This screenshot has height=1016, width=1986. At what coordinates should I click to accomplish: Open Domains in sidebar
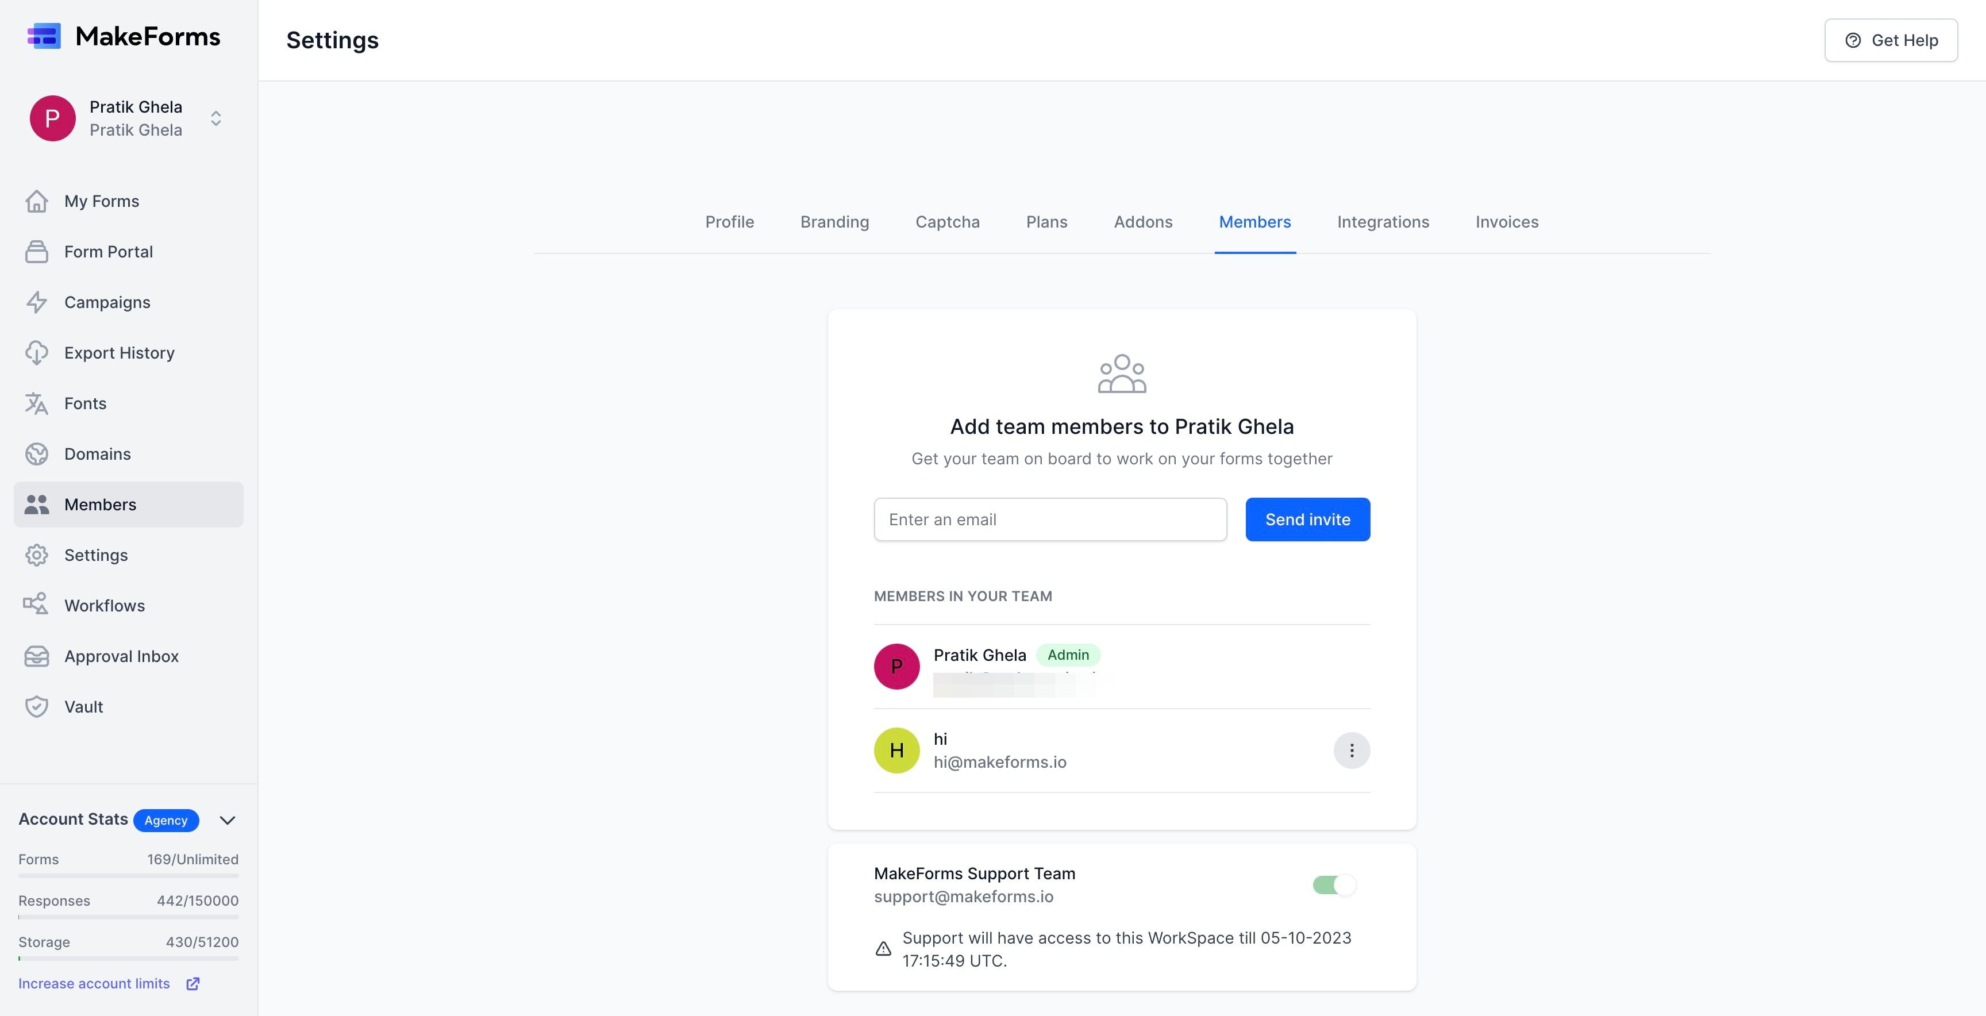[129, 454]
